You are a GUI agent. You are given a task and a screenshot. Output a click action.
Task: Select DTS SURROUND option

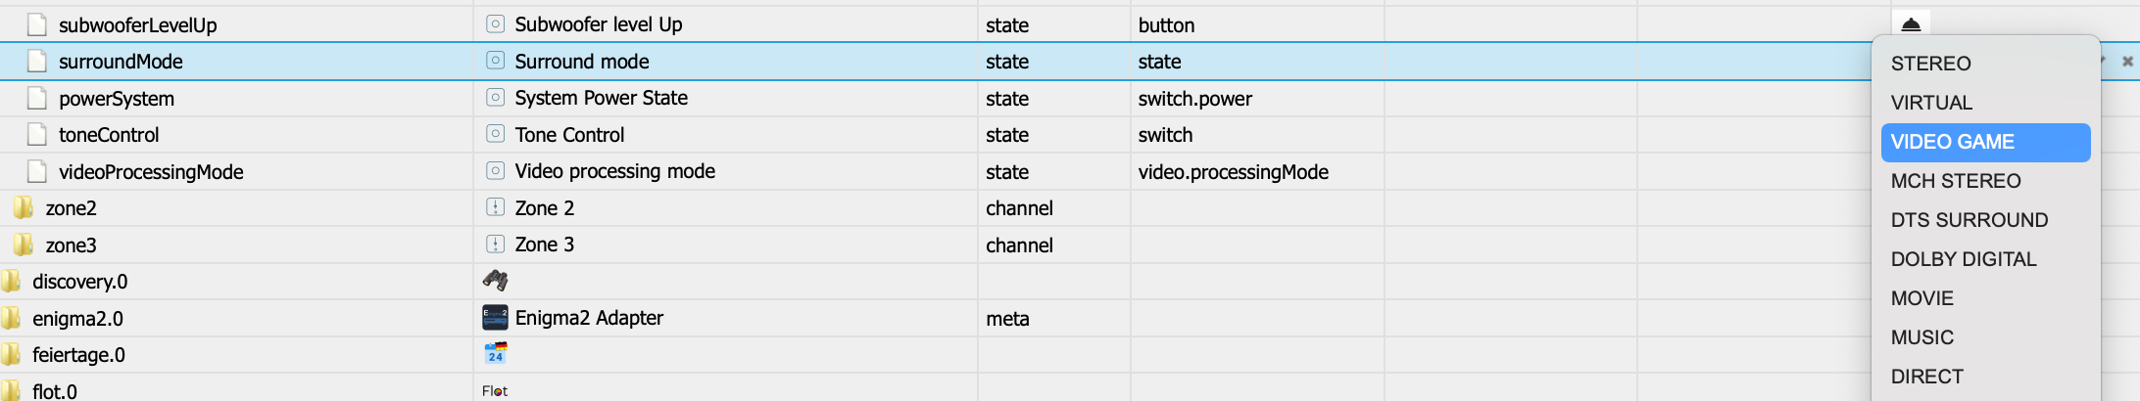(1969, 220)
